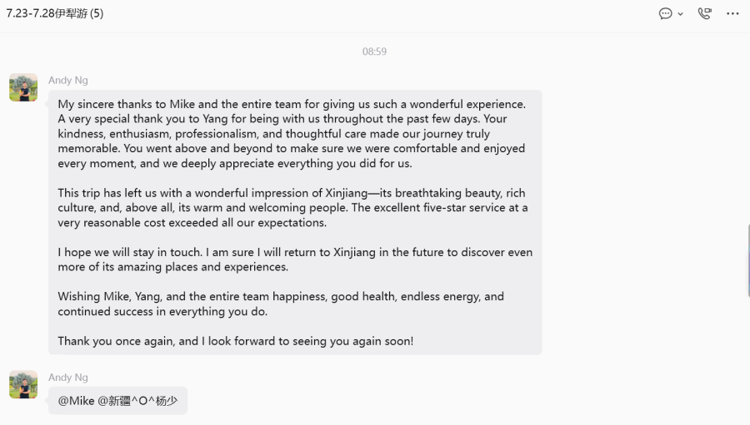This screenshot has height=425, width=750.
Task: Click the paragraph starting "I hope we will"
Action: pyautogui.click(x=295, y=259)
